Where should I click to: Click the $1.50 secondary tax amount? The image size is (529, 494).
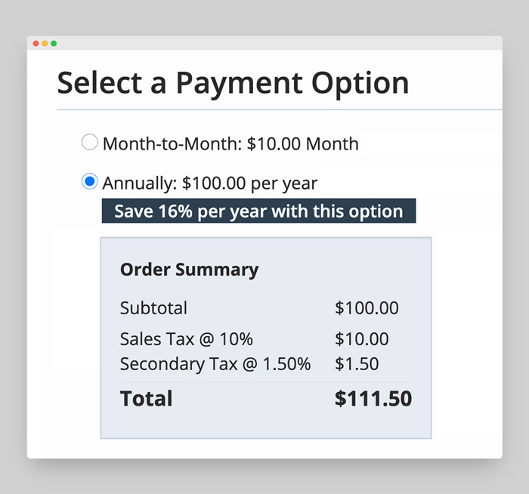tap(357, 364)
